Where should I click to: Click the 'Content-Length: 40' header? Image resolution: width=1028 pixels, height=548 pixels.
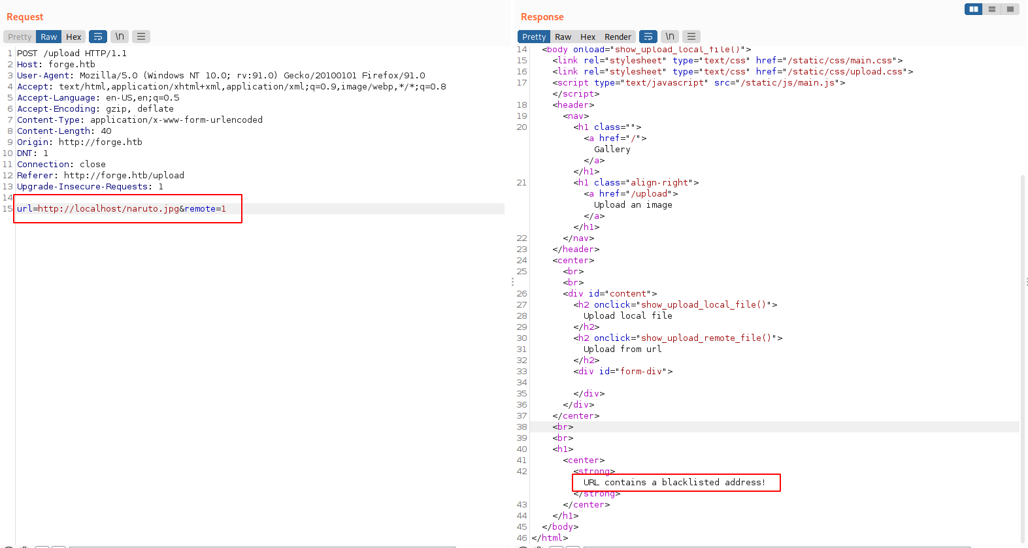[x=64, y=131]
